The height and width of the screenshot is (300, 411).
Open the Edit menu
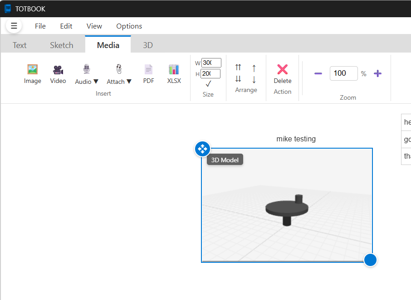pyautogui.click(x=66, y=26)
